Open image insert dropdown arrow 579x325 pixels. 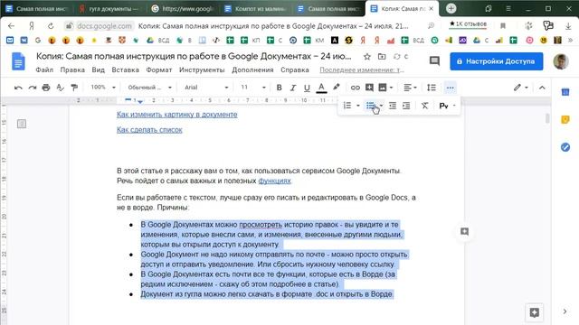[x=391, y=88]
